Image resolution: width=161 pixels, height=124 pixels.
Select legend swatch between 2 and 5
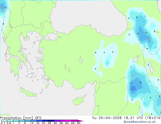[x=22, y=121]
